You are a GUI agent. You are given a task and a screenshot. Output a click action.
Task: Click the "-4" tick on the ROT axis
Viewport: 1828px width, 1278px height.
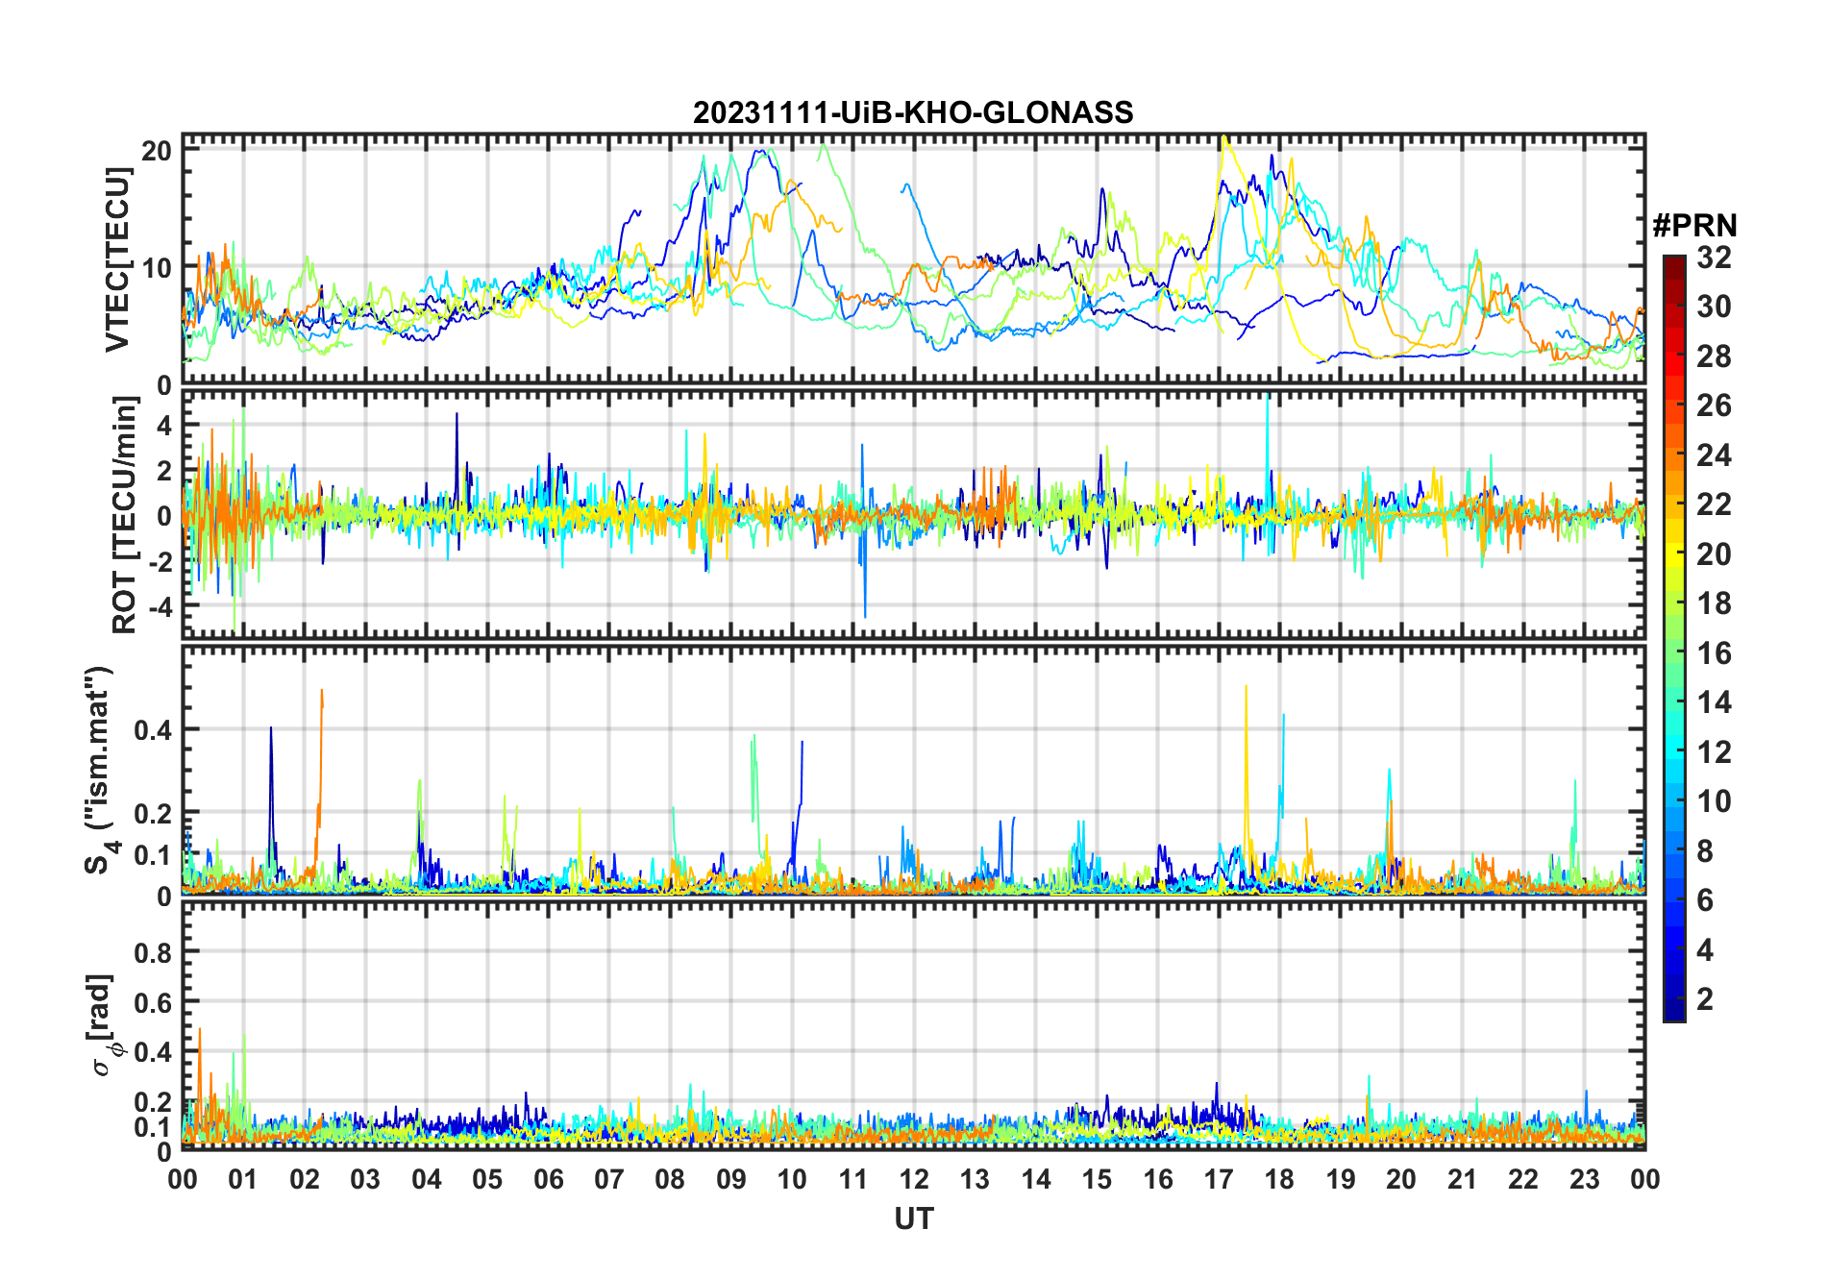pos(161,606)
